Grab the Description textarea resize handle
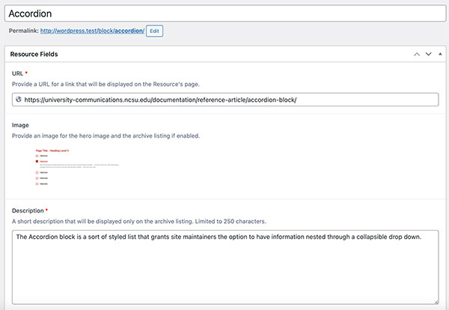449x310 pixels. pos(436,302)
